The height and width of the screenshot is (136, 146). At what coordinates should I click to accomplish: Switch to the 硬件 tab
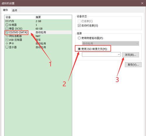(x=6, y=10)
